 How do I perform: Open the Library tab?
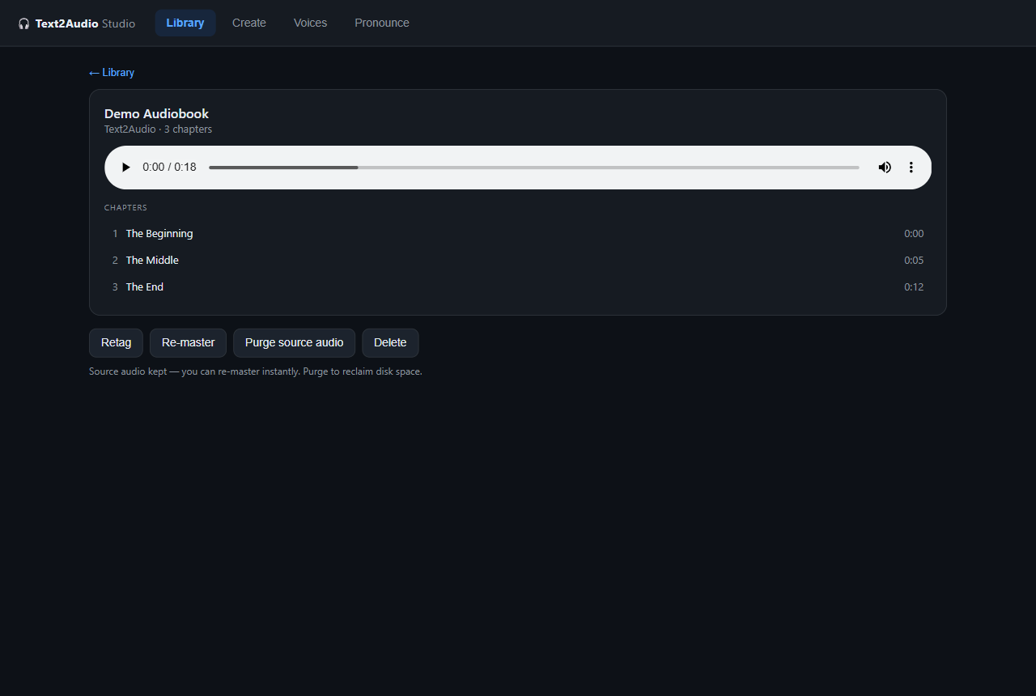(185, 23)
